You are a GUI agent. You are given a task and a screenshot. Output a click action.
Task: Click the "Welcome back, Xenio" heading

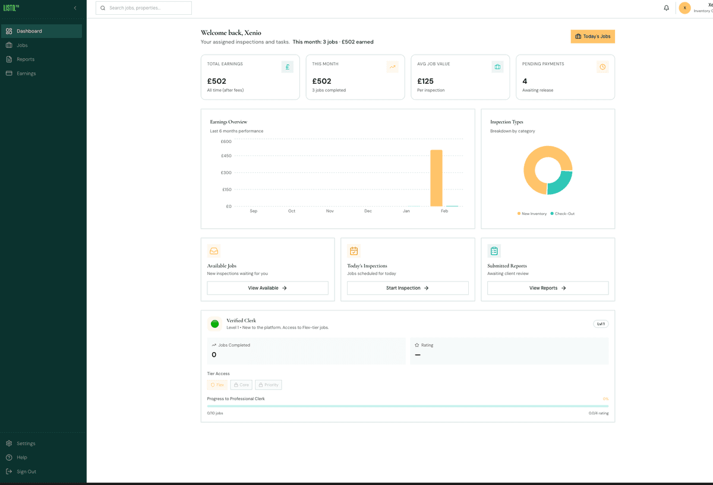tap(231, 33)
